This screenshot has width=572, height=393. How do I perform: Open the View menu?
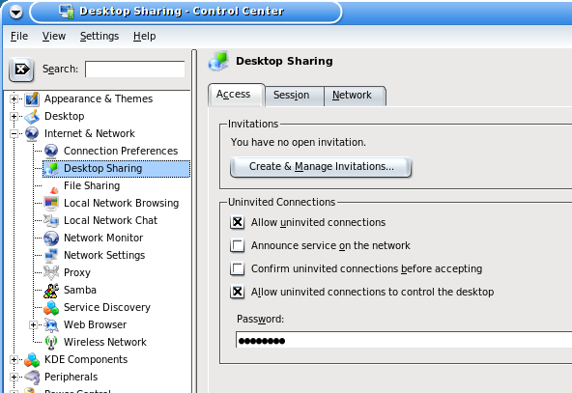coord(54,36)
